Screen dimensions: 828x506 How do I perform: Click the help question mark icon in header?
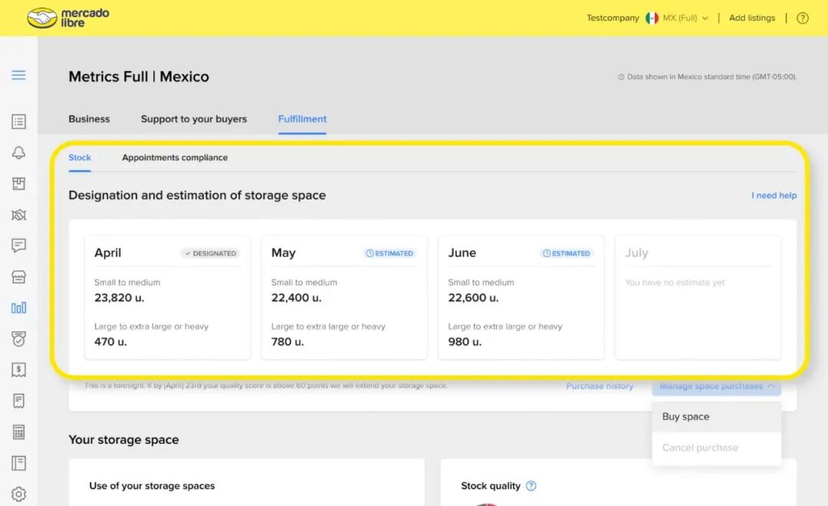803,18
